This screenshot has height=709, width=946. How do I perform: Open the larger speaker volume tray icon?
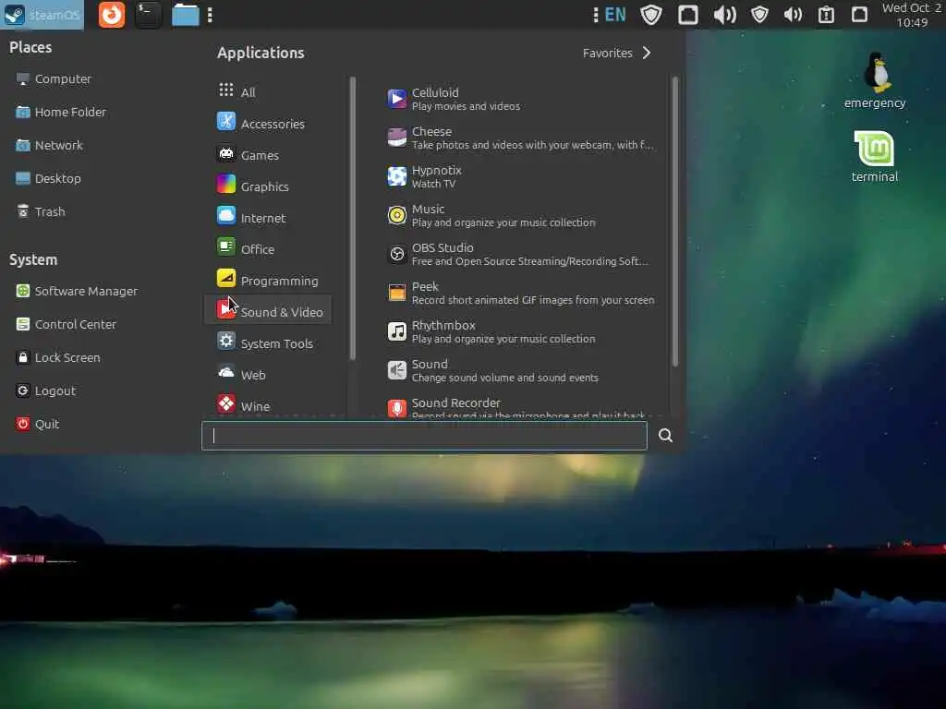pyautogui.click(x=724, y=15)
